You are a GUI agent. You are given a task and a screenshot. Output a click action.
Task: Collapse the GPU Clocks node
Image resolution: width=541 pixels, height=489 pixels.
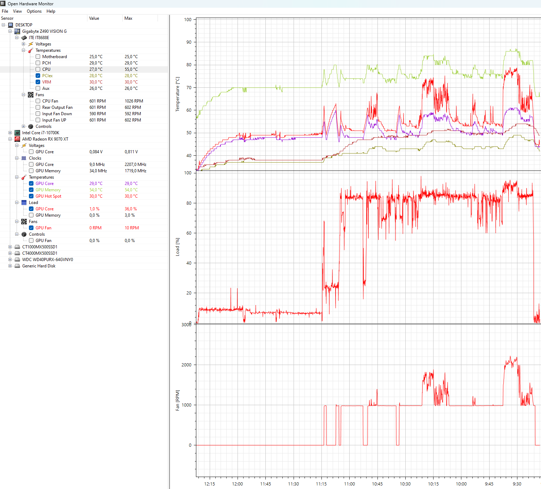[x=17, y=158]
